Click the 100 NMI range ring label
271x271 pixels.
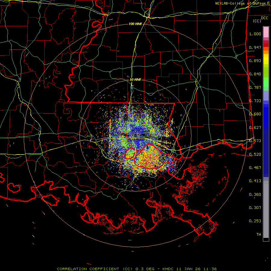(x=135, y=24)
